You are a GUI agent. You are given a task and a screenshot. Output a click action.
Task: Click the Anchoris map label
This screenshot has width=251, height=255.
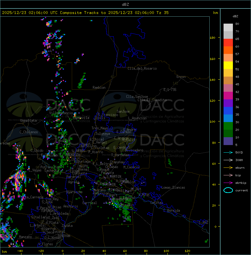[71, 206]
